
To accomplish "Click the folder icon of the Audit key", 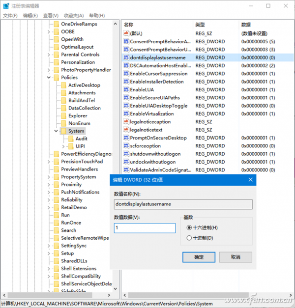I will [x=71, y=139].
